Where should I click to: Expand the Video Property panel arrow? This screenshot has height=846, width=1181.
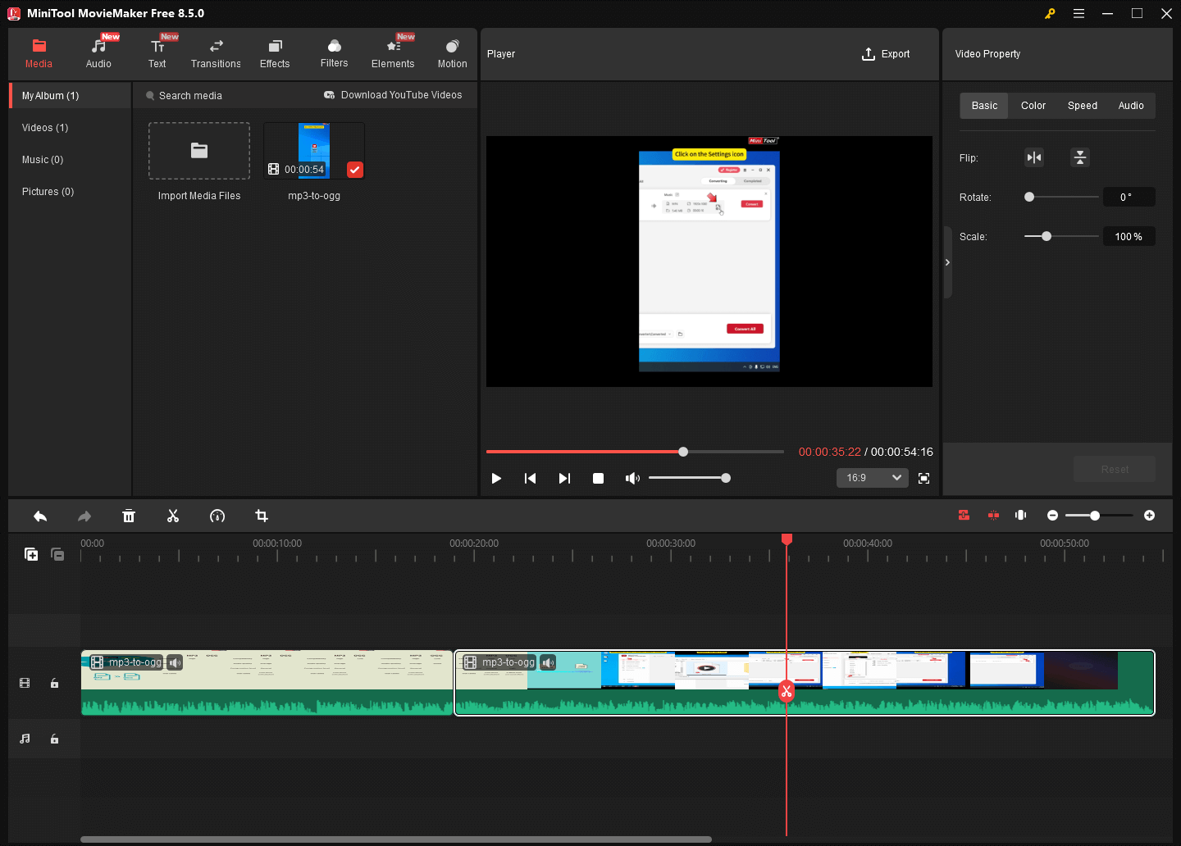[x=947, y=263]
